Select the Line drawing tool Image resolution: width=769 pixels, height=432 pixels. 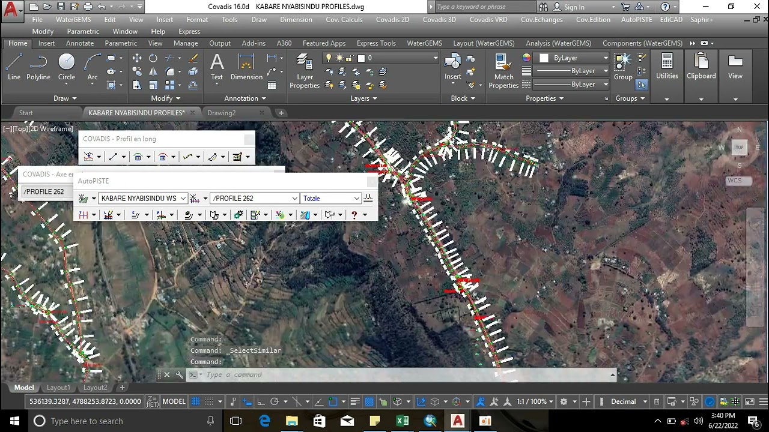pos(14,67)
